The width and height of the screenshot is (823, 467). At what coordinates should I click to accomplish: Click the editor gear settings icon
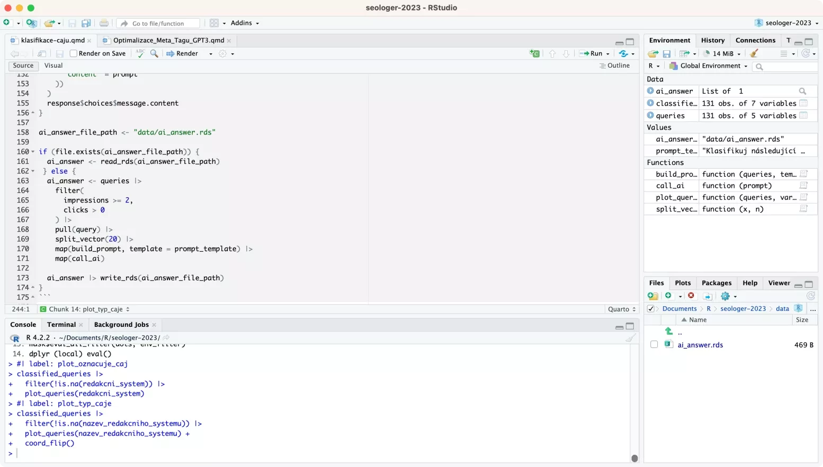point(223,53)
